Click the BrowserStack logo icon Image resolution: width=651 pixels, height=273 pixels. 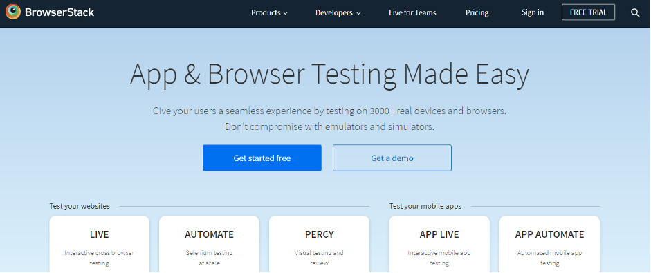click(13, 12)
